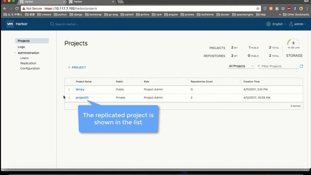Click the Not Secure warning icon
This screenshot has height=175, width=311.
tap(24, 9)
